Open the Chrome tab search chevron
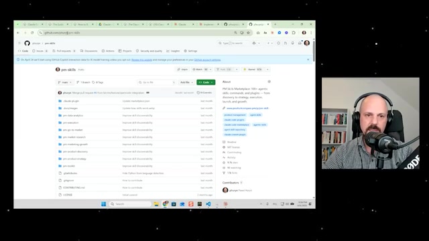The height and width of the screenshot is (241, 429). coord(17,24)
